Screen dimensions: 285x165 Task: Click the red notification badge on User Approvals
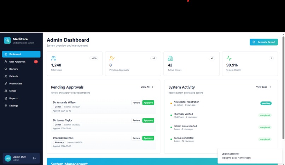point(36,61)
